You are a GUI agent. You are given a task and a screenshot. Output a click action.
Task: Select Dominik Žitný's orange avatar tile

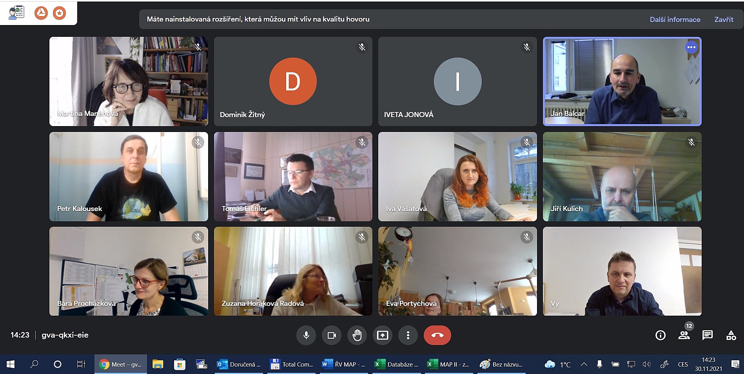[x=293, y=81]
